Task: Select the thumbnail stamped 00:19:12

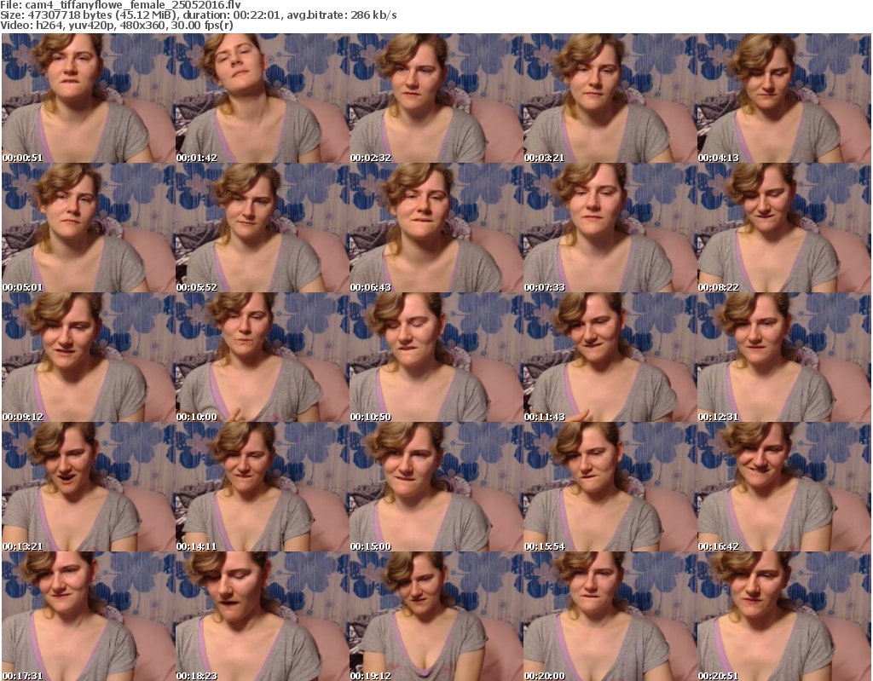Action: coord(436,616)
